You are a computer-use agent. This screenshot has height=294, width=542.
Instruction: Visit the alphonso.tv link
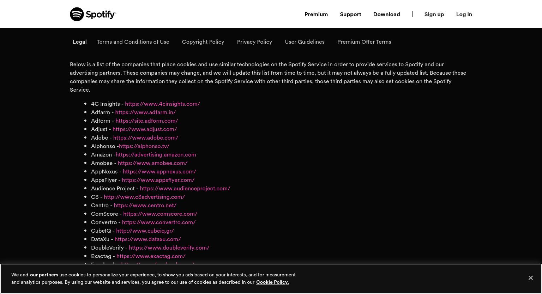(x=144, y=146)
